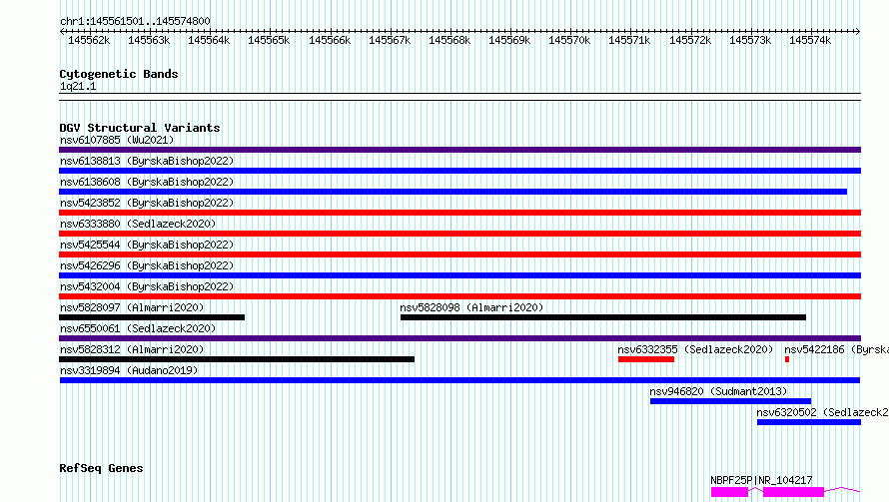Click the 145574k ruler position

810,41
